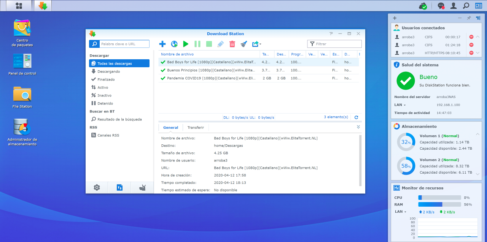Click the broom clear finished downloads icon
487x242 pixels.
point(244,44)
